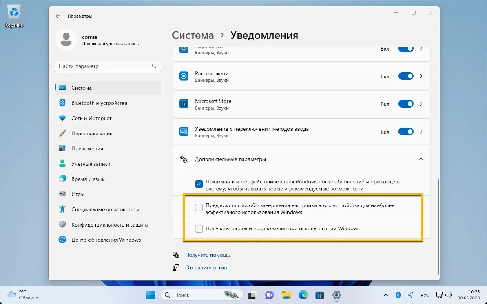Click the taskbar Поиск search box
This screenshot has height=304, width=487.
tap(202, 295)
